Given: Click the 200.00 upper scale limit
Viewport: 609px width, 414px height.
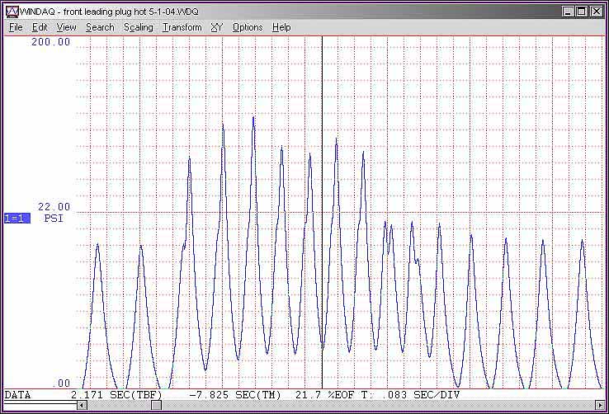Looking at the screenshot, I should 51,42.
